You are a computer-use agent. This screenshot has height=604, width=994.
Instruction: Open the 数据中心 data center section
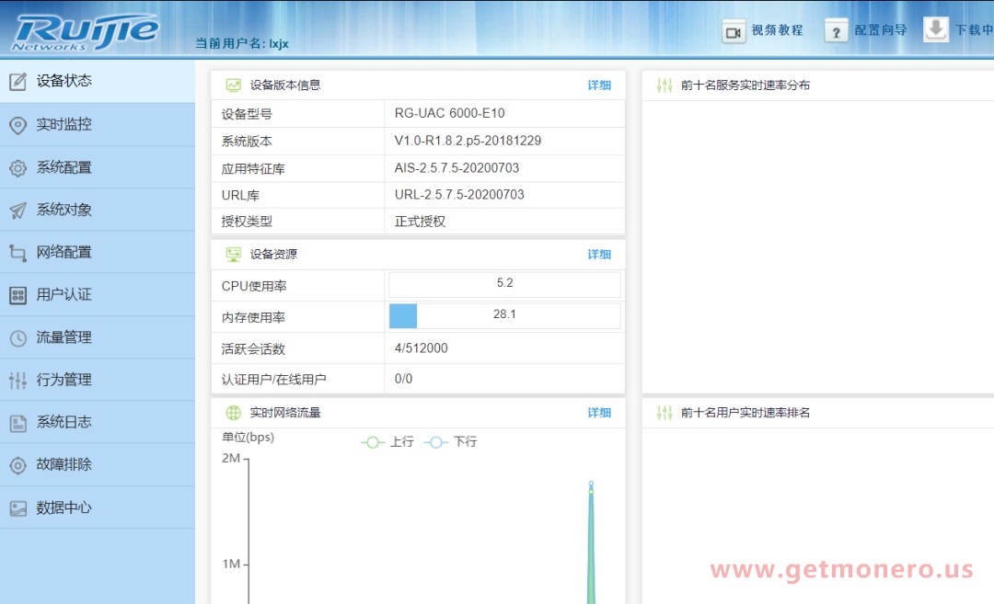[x=64, y=507]
